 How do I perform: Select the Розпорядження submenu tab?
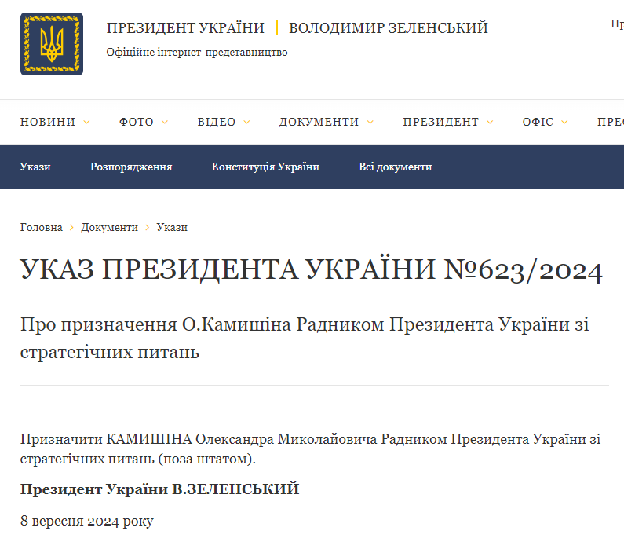pyautogui.click(x=131, y=167)
